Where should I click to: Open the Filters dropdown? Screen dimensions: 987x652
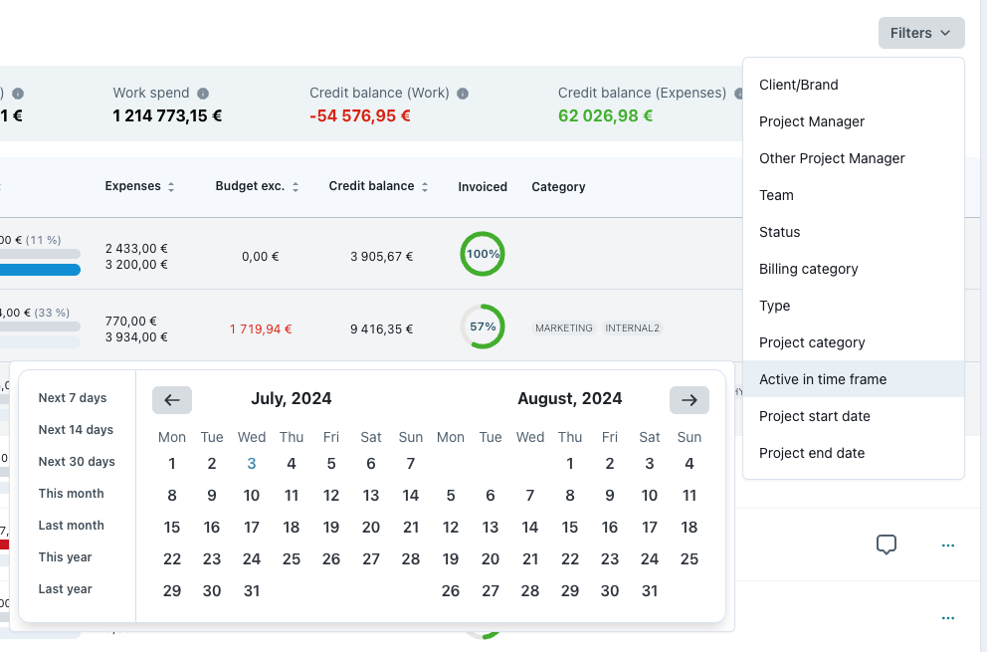pyautogui.click(x=921, y=33)
